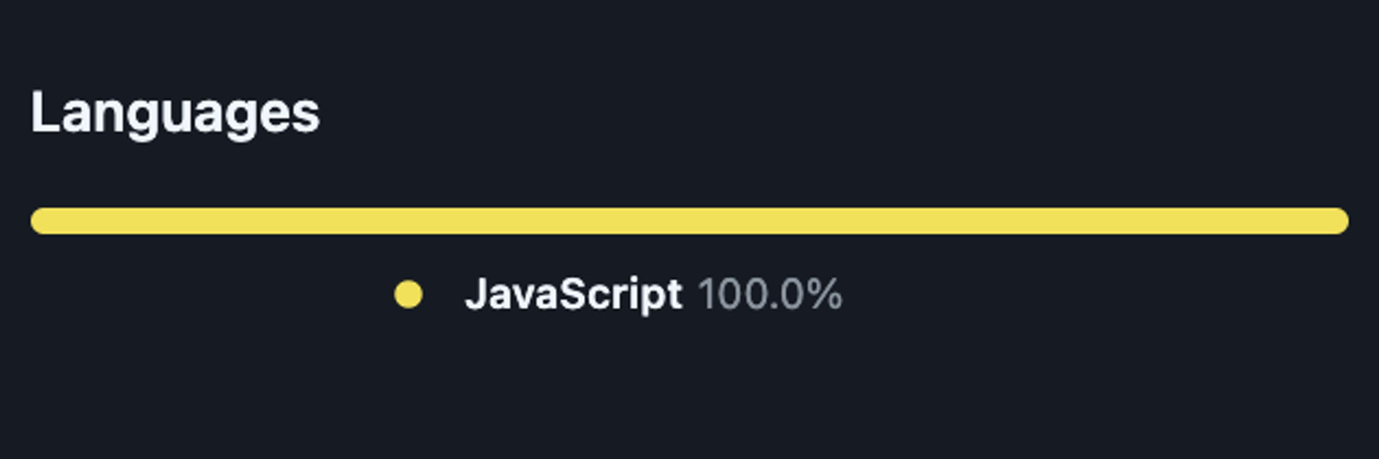The height and width of the screenshot is (459, 1379).
Task: Choose the JavaScript 100.0% entry
Action: pyautogui.click(x=618, y=294)
